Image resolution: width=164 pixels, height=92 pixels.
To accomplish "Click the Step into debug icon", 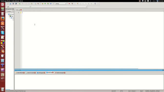I will coord(78,4).
